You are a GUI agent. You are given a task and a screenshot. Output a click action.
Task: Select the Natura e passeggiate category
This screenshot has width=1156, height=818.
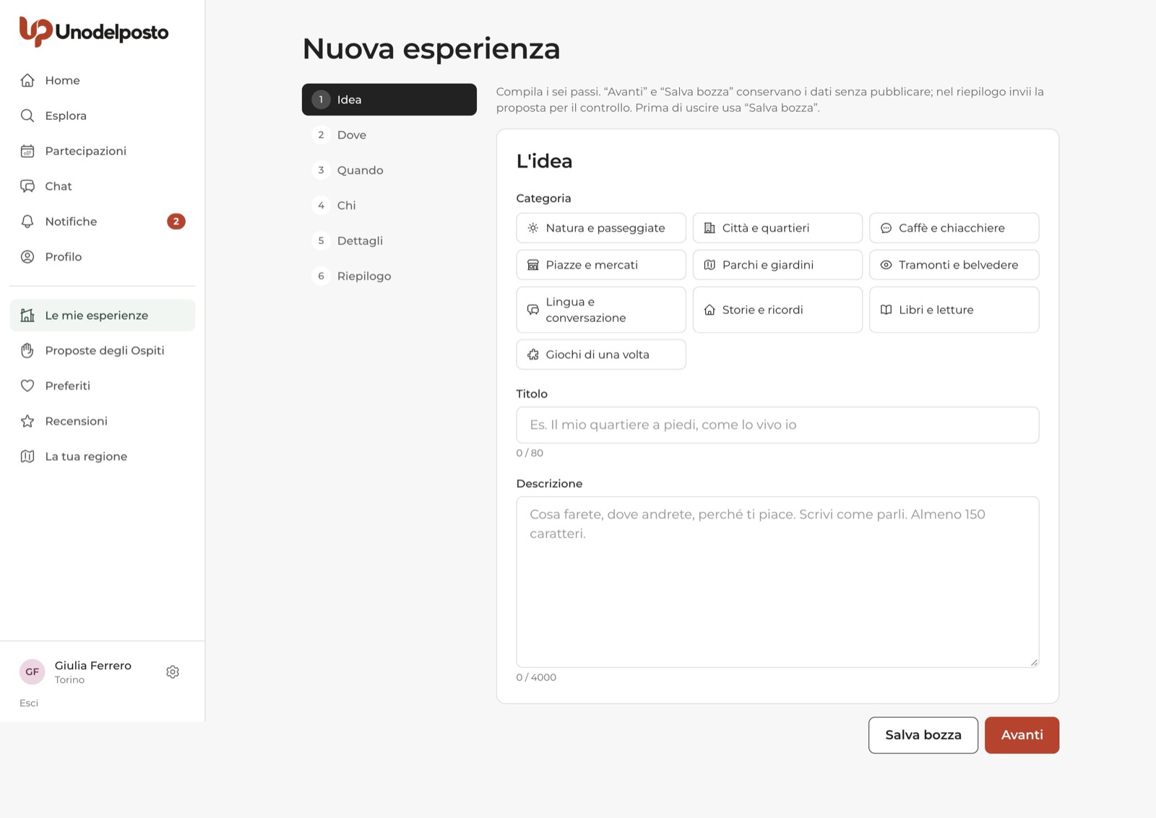(601, 228)
